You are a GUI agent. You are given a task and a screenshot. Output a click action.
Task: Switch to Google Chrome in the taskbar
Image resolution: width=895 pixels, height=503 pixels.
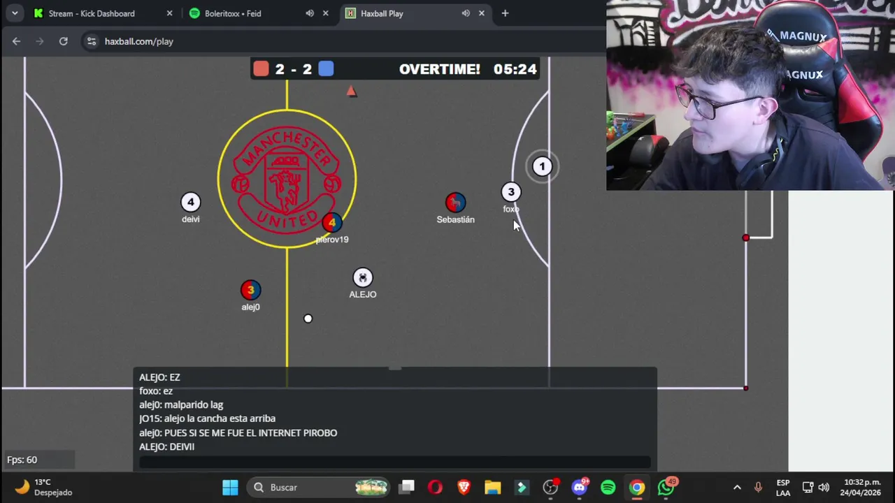coord(637,487)
